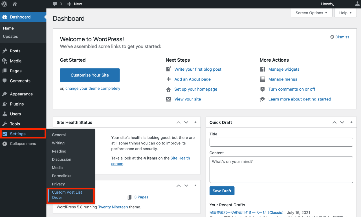361x217 pixels.
Task: Click the Users person icon
Action: click(x=5, y=114)
